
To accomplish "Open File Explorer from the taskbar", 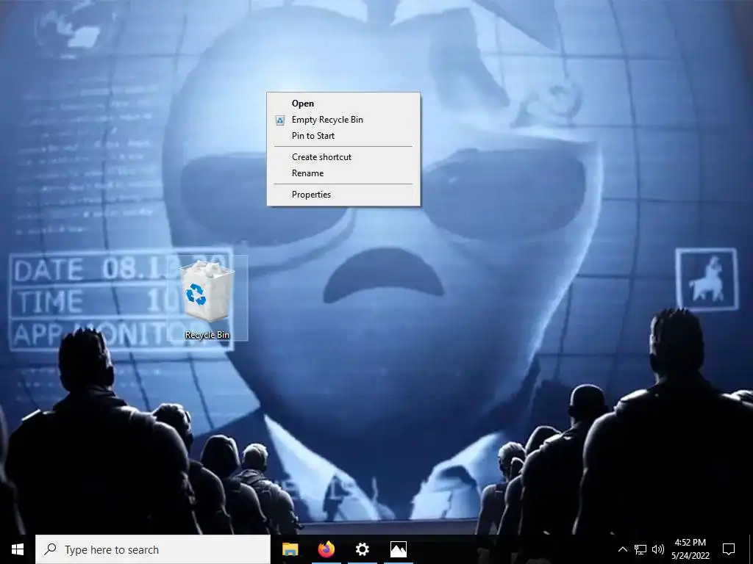I will pos(290,549).
